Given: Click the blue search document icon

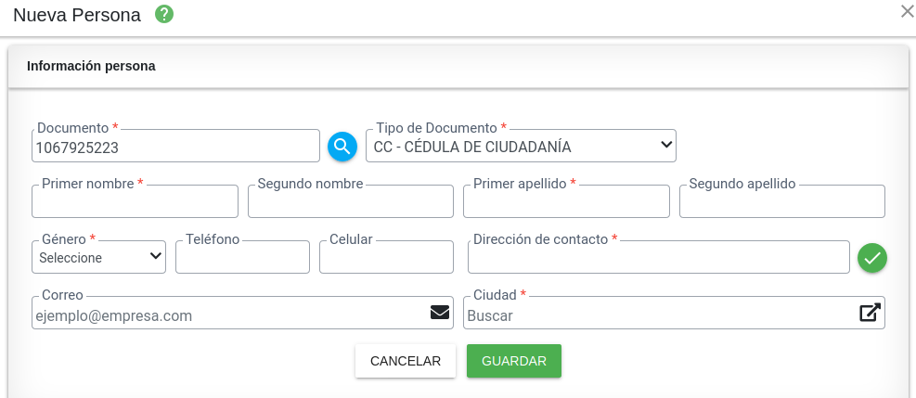Looking at the screenshot, I should click(342, 146).
